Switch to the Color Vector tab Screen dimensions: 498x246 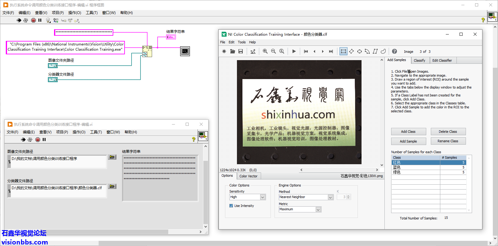(249, 176)
